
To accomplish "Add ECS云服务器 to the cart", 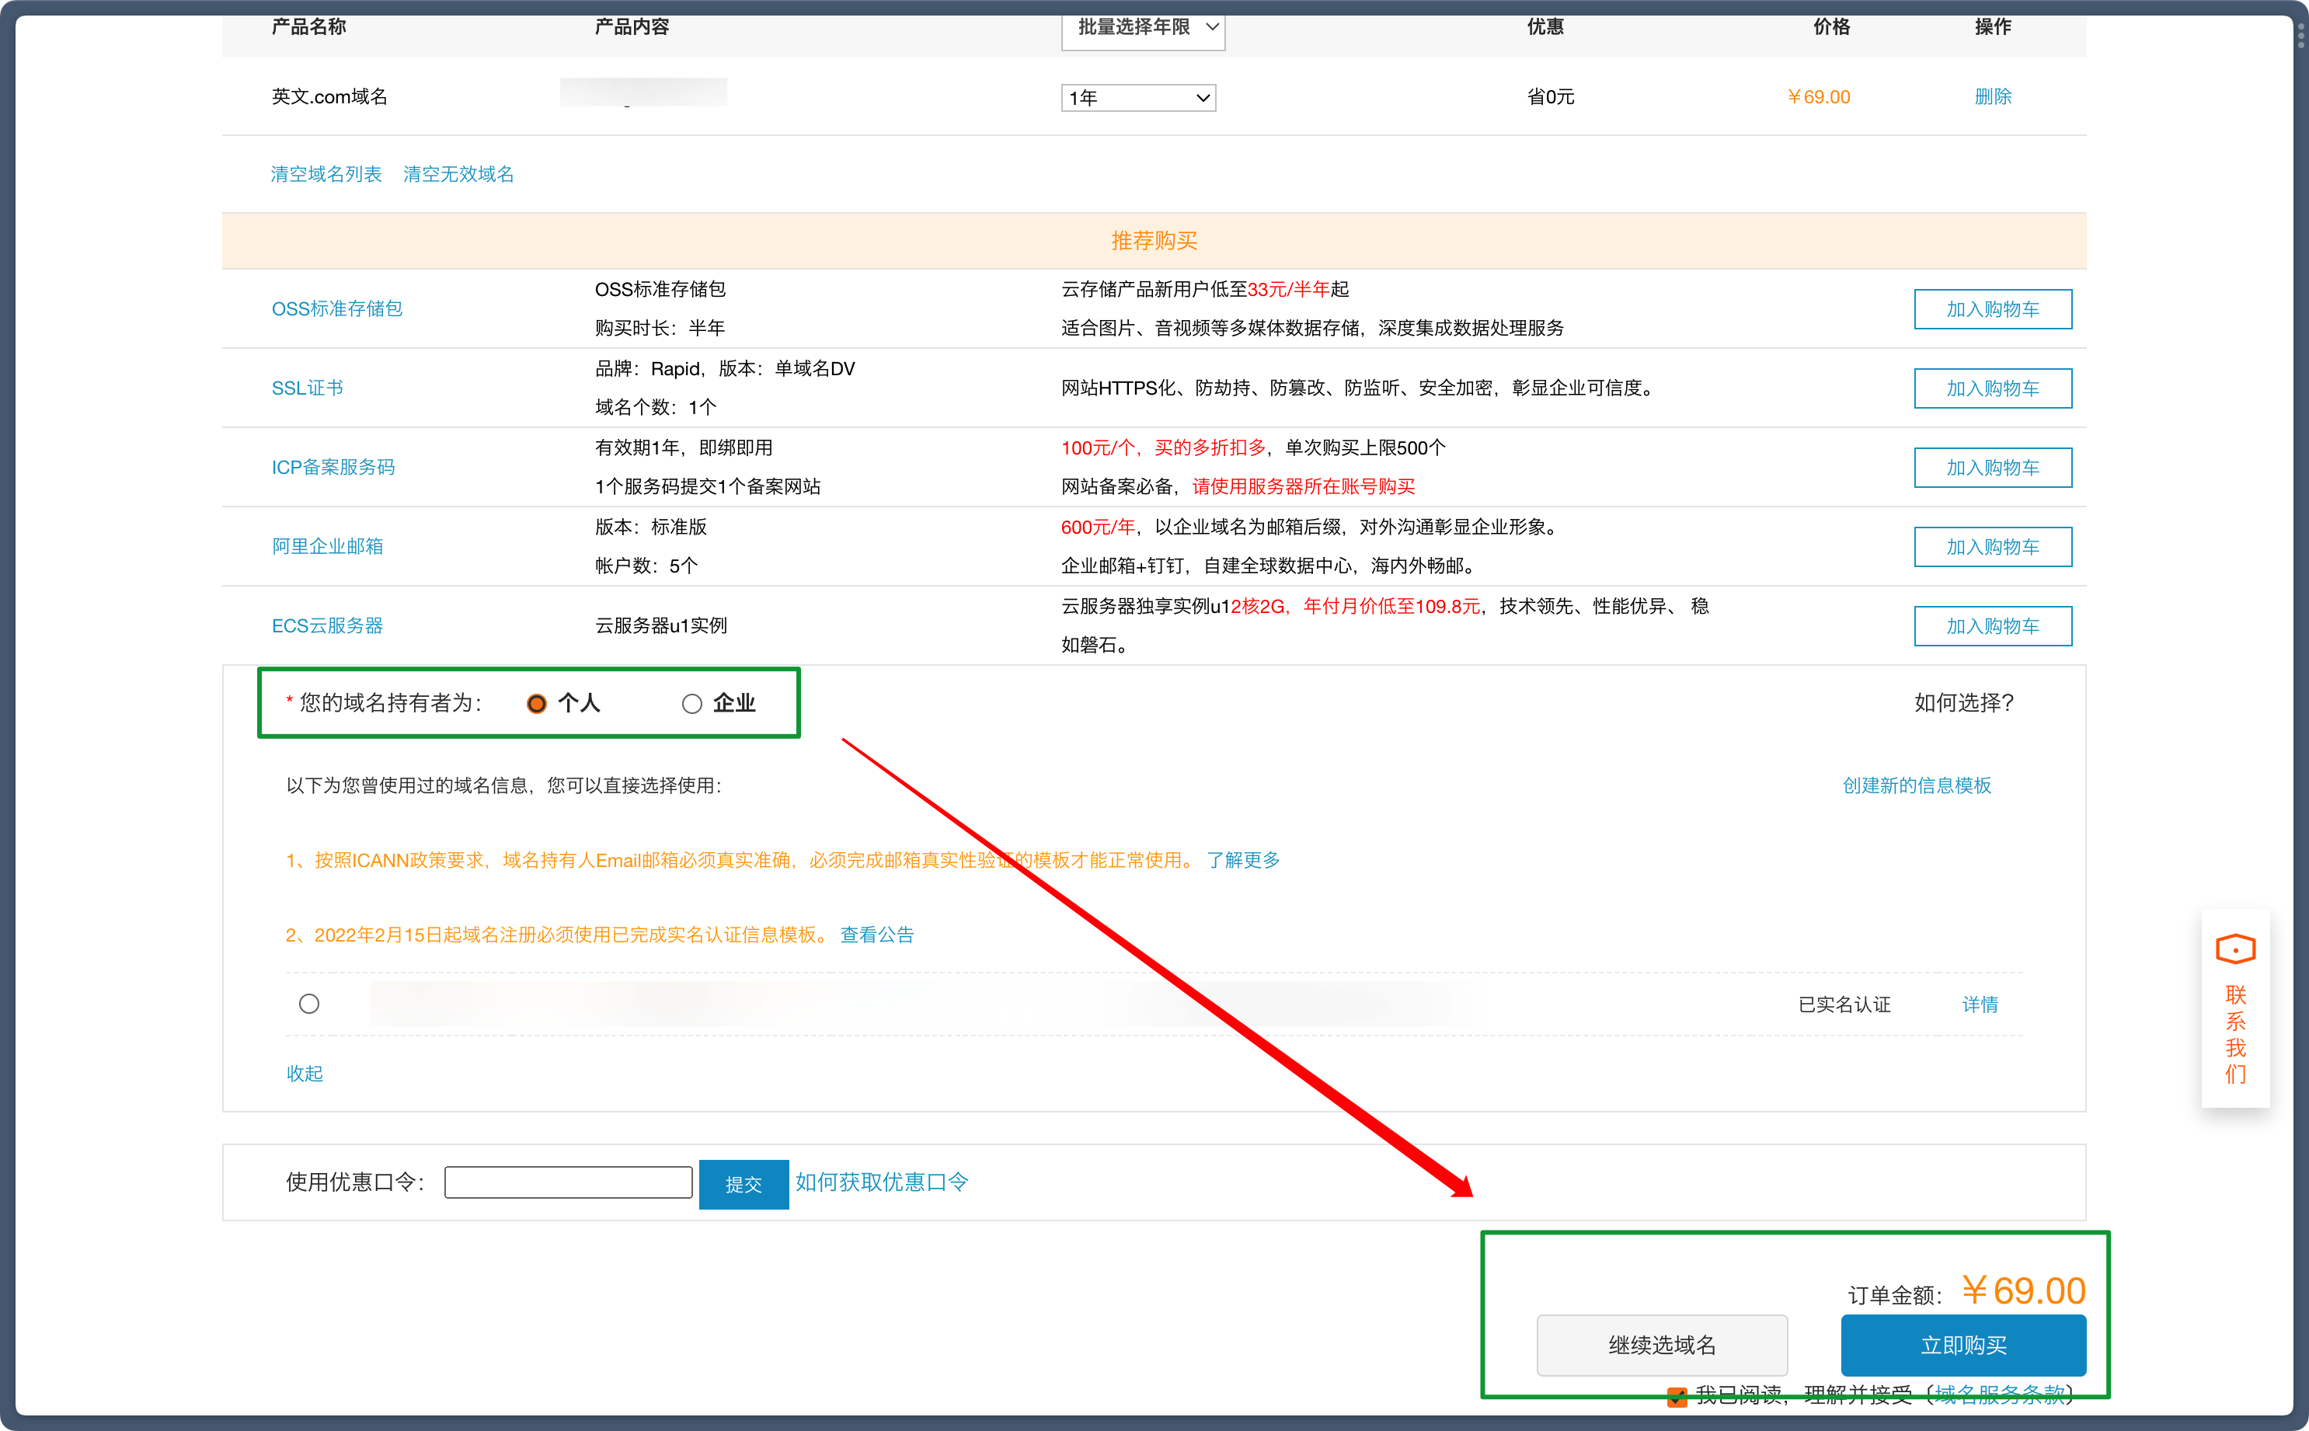I will pos(1992,626).
